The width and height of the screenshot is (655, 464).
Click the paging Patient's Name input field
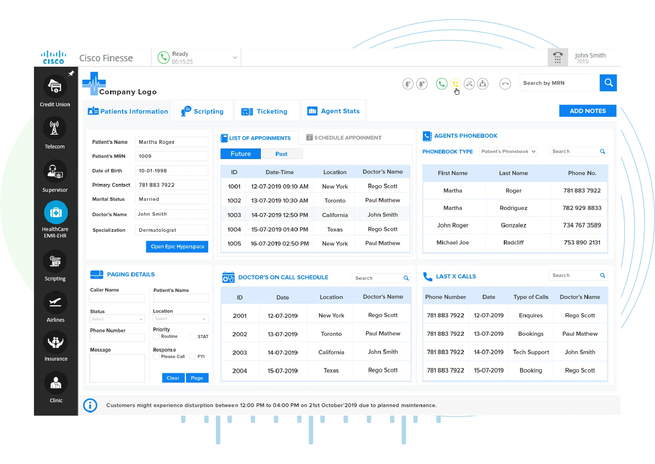point(181,298)
